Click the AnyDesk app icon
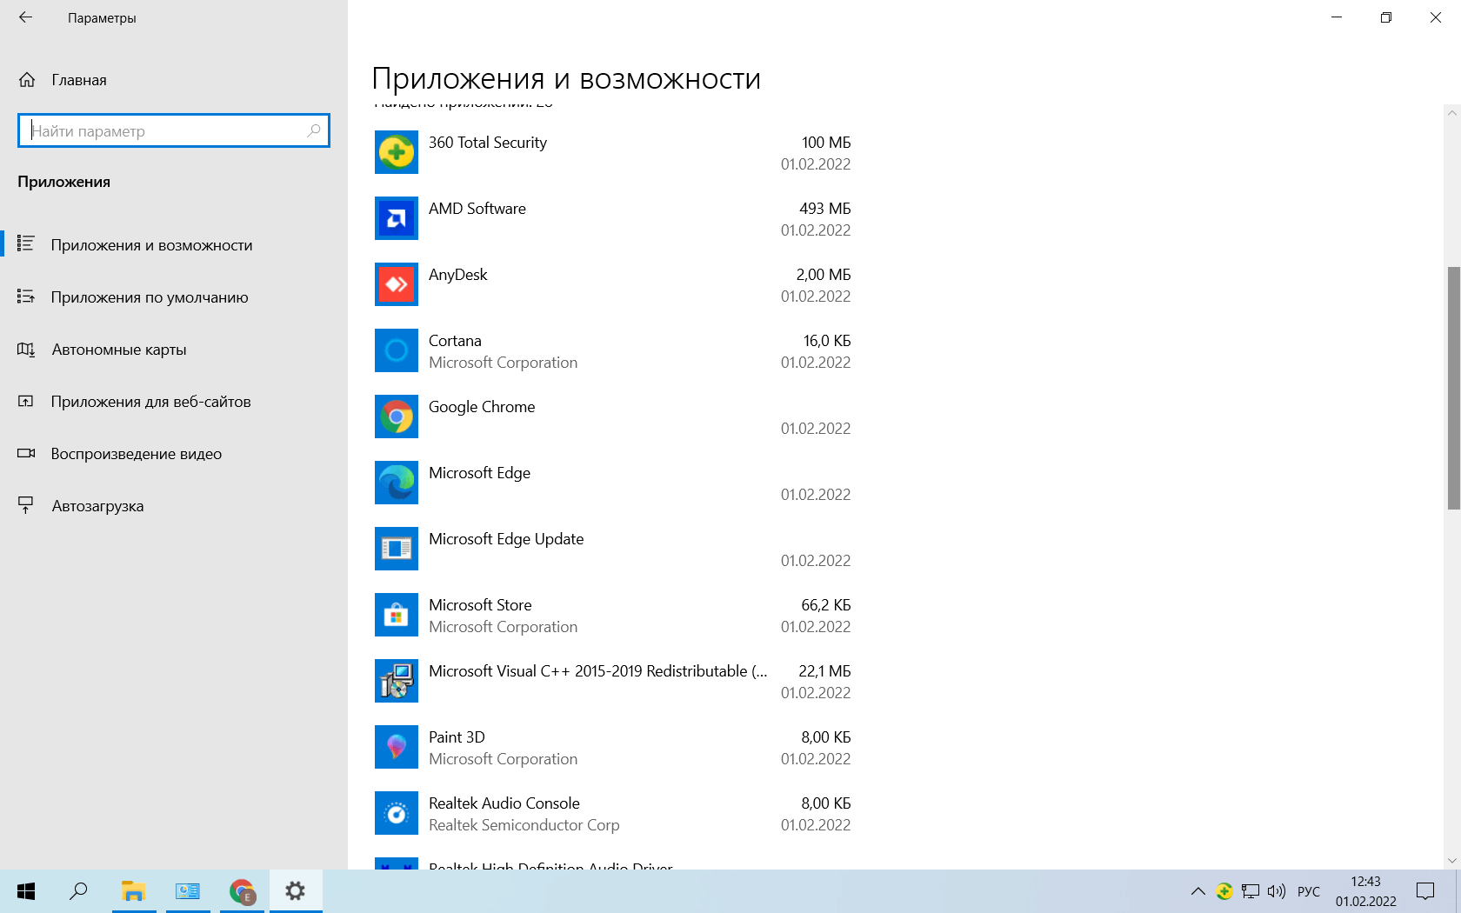 (397, 284)
